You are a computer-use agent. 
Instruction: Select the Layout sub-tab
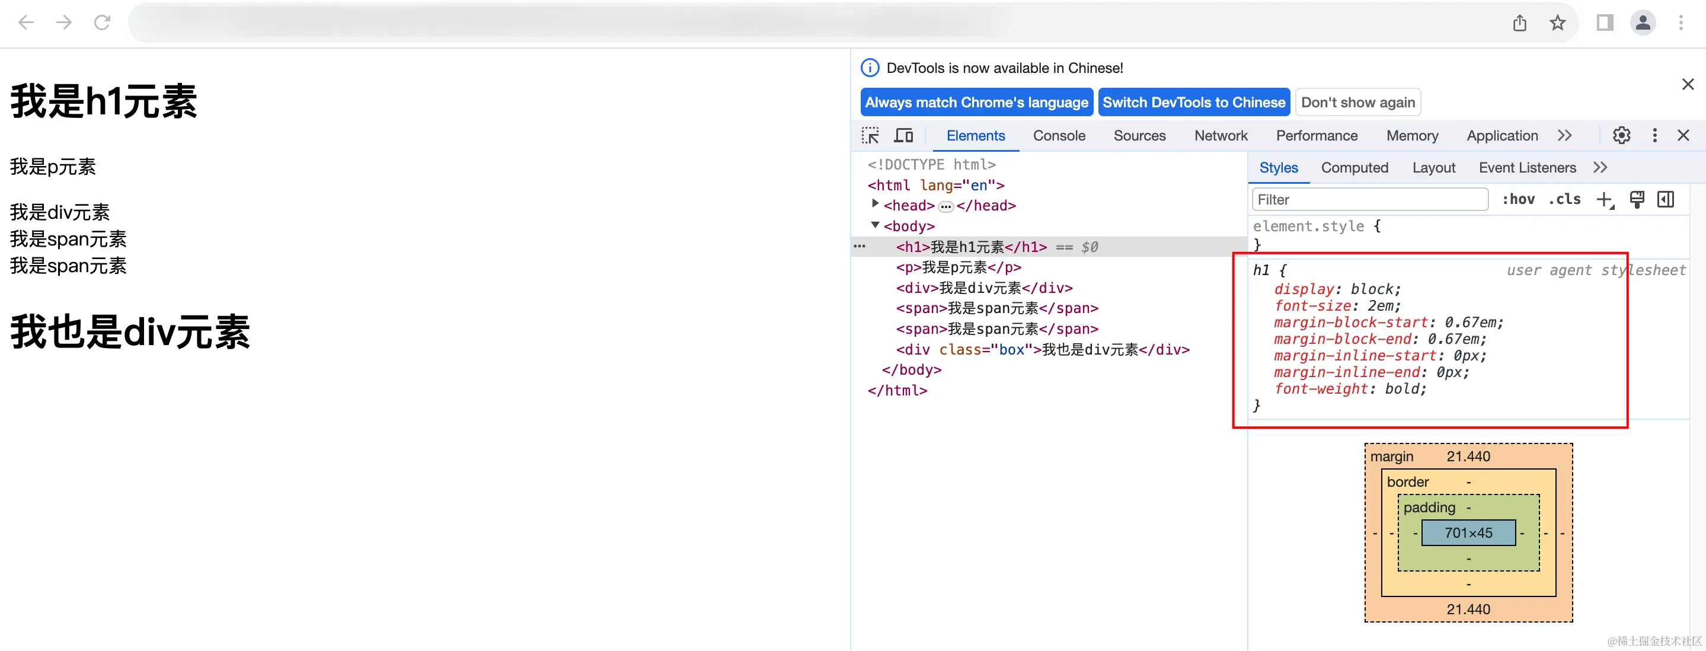1433,168
